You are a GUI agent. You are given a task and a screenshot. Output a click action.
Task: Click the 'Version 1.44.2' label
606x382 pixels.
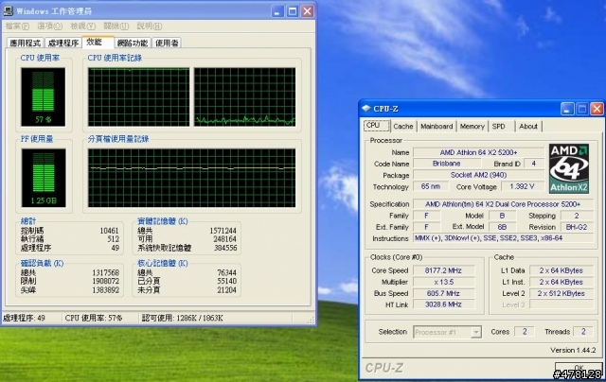573,350
